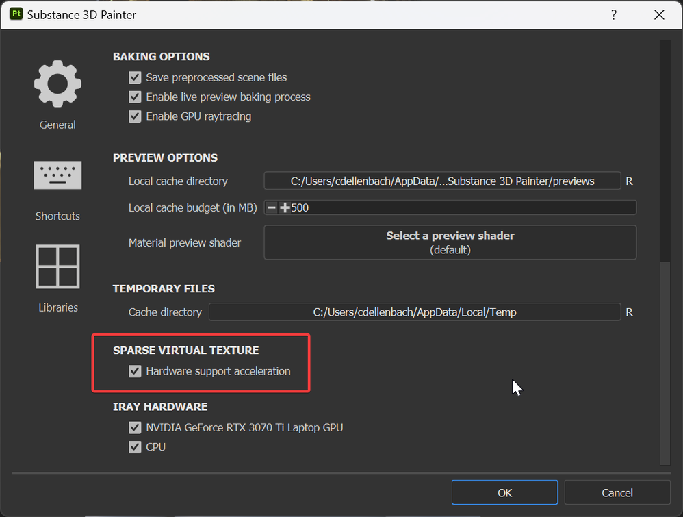
Task: Uncheck Enable GPU raytracing
Action: point(135,116)
